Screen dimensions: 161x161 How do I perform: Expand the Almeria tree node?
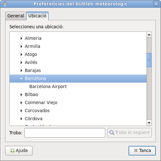(x=21, y=38)
